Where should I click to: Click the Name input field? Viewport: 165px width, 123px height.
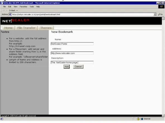pyautogui.click(x=72, y=44)
